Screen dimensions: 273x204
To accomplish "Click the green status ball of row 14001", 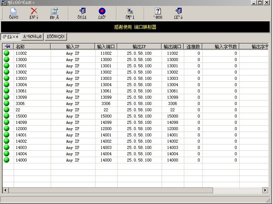I will pyautogui.click(x=6, y=135).
